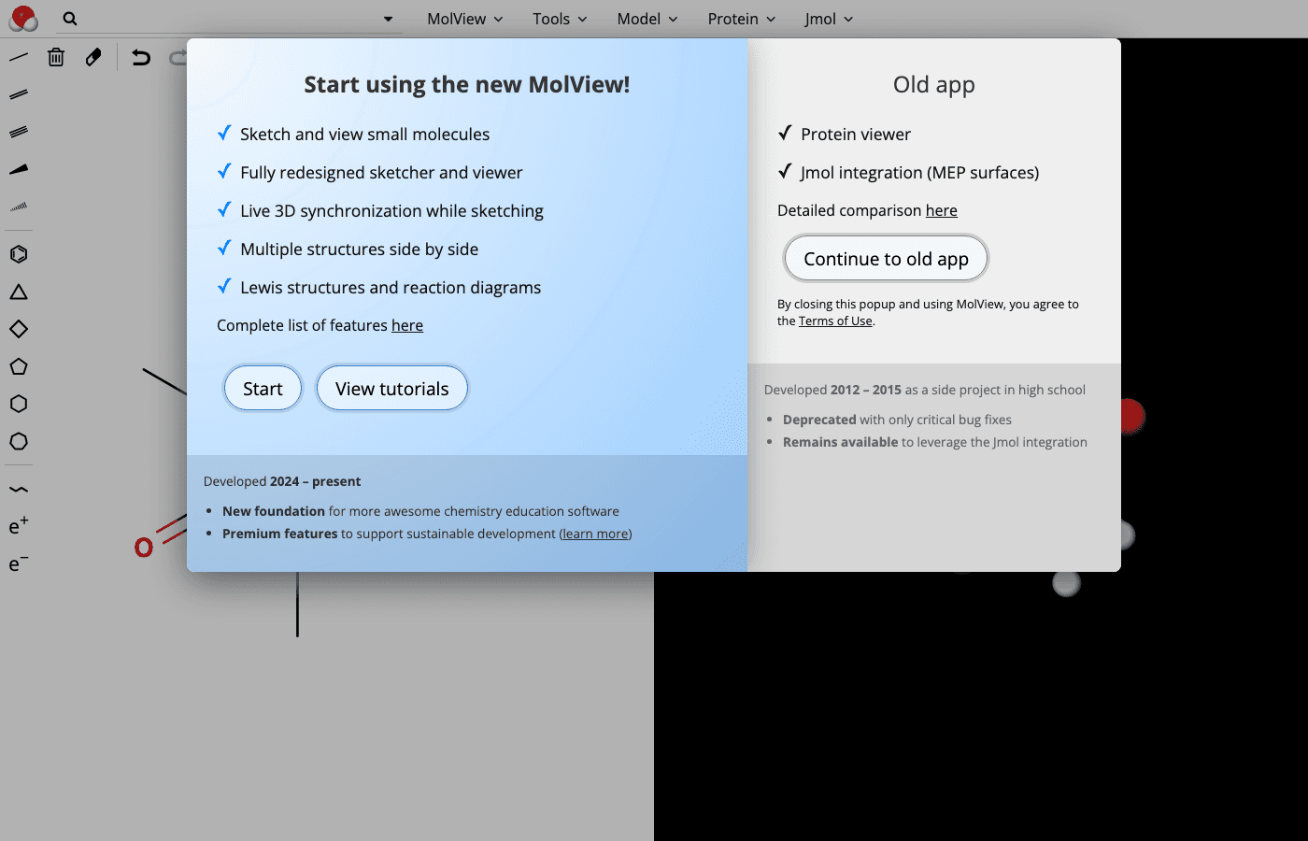Click inside the search input field
Viewport: 1308px width, 841px height.
click(x=224, y=19)
